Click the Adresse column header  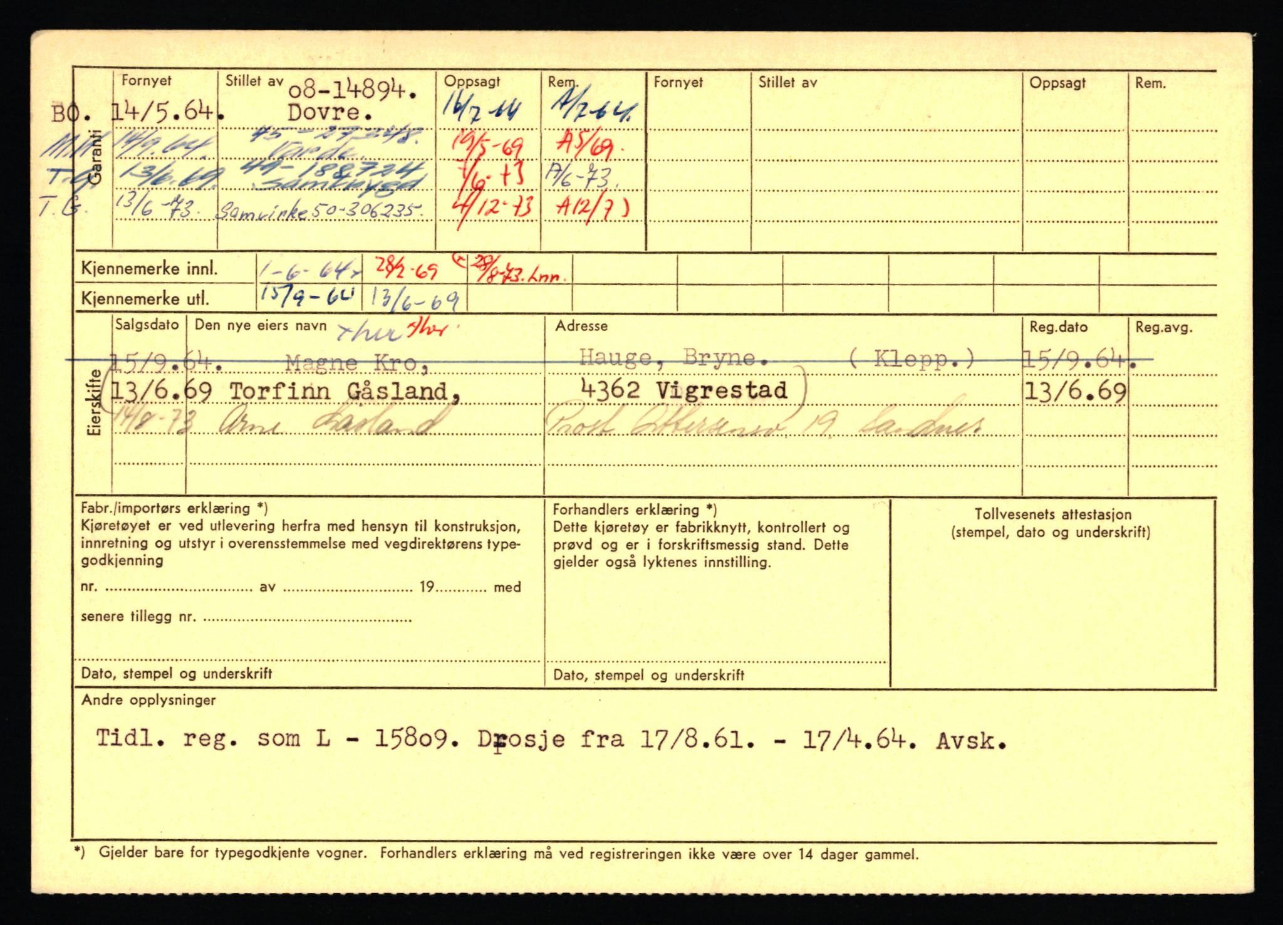pos(581,326)
